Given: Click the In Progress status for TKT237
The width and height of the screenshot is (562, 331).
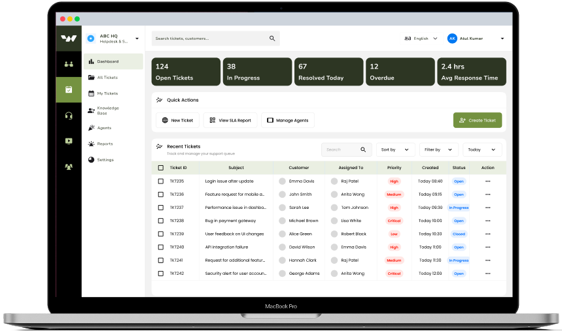Looking at the screenshot, I should 459,208.
